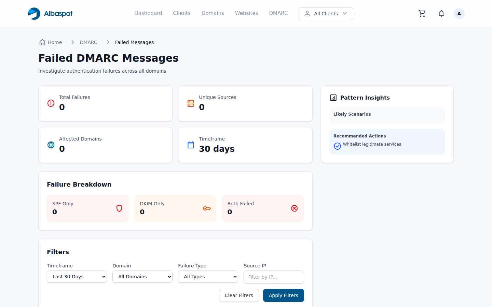The image size is (492, 307).
Task: Click the Affected Domains globe icon
Action: (x=51, y=145)
